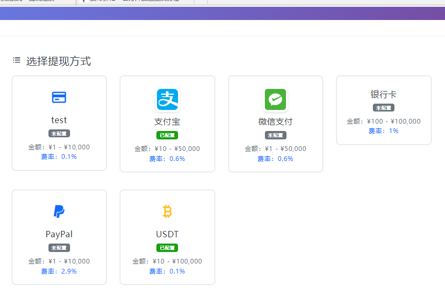
Task: Click the 未配置 badge under 微信支付
Action: coord(275,136)
